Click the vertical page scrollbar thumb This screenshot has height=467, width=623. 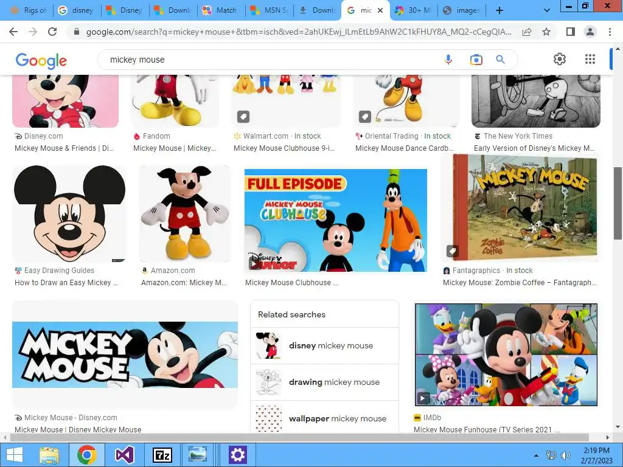[618, 203]
